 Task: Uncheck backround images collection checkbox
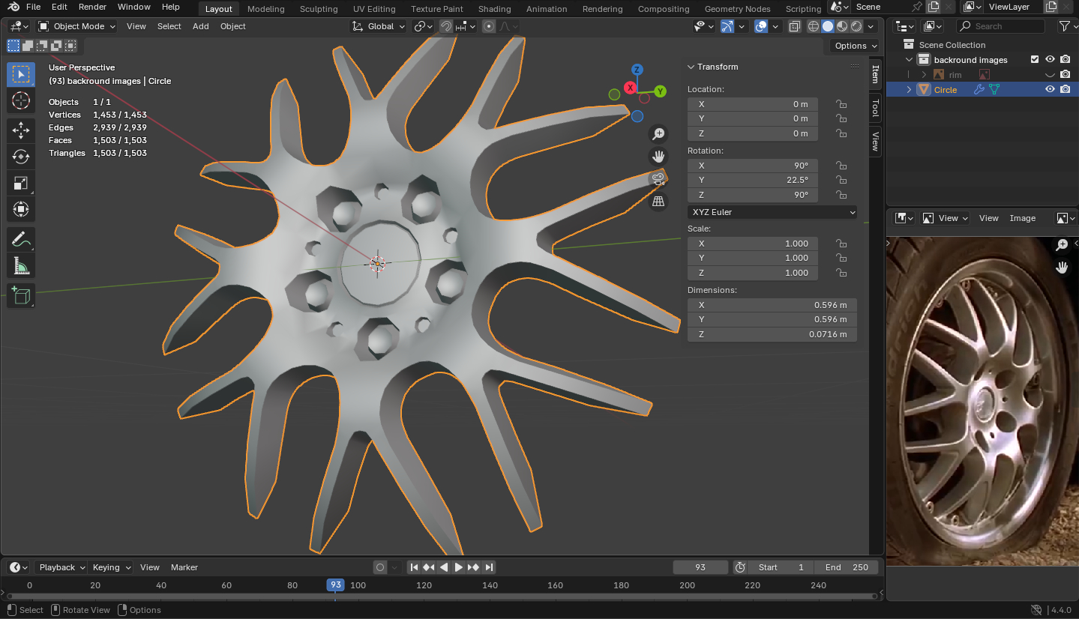click(1035, 59)
